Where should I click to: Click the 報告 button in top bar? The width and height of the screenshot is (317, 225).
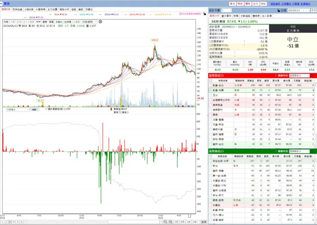pos(240,3)
